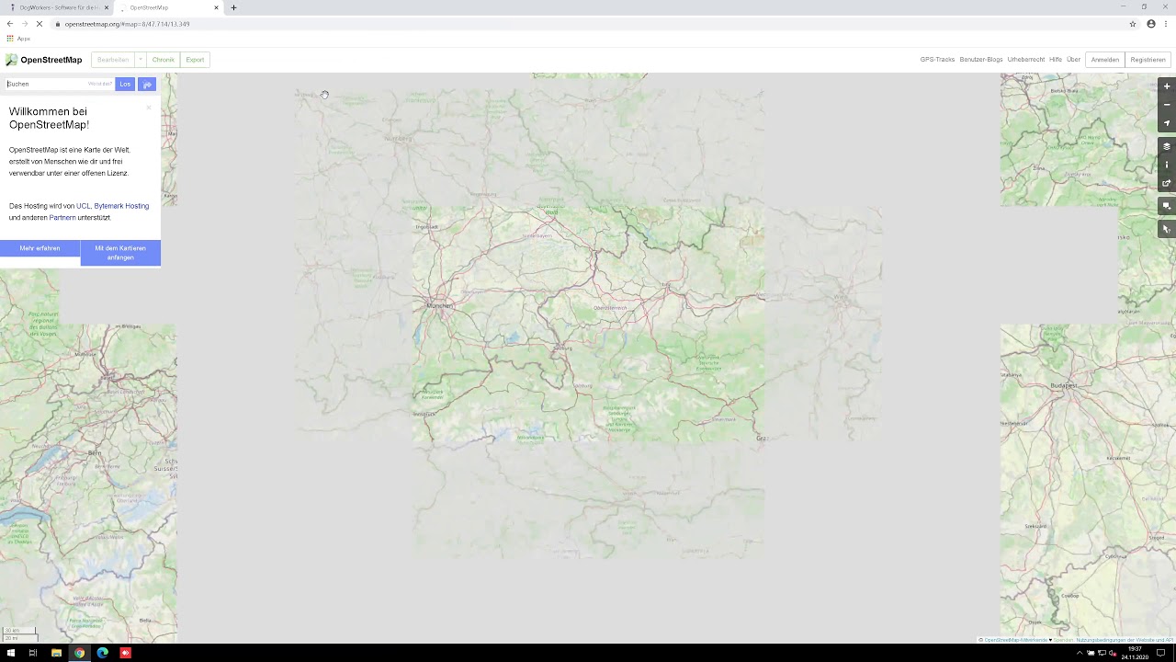Click the browser address bar URL

pyautogui.click(x=127, y=24)
